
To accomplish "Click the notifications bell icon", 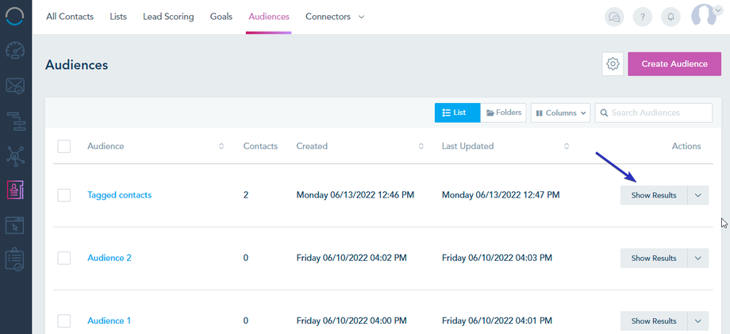I will (x=670, y=17).
